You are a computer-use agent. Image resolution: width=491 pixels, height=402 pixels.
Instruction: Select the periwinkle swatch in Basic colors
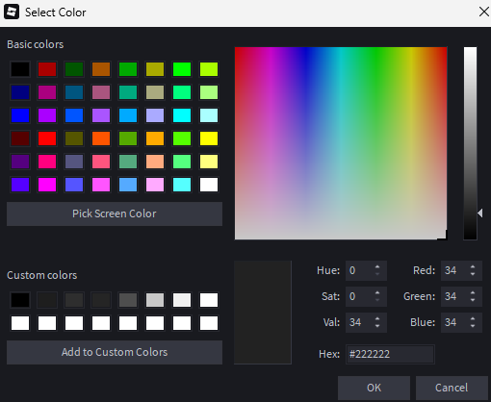155,115
